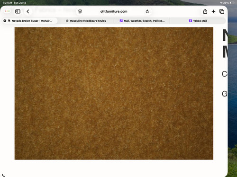Open the Share sheet icon
Screen dimensions: 237x177
205,11
